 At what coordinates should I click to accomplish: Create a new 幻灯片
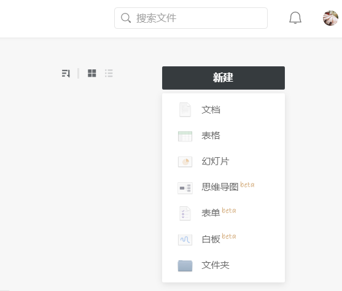pyautogui.click(x=223, y=161)
